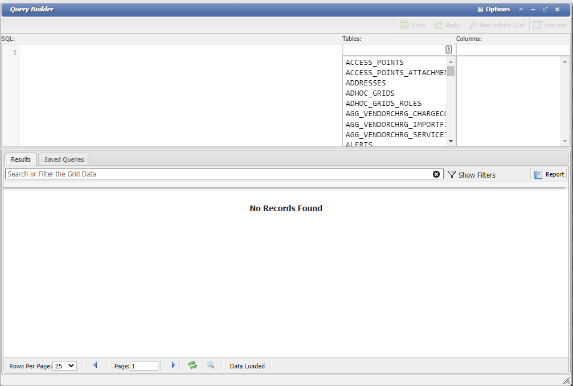Image resolution: width=573 pixels, height=386 pixels.
Task: Click the Search or Filter Grid field
Action: [x=216, y=174]
